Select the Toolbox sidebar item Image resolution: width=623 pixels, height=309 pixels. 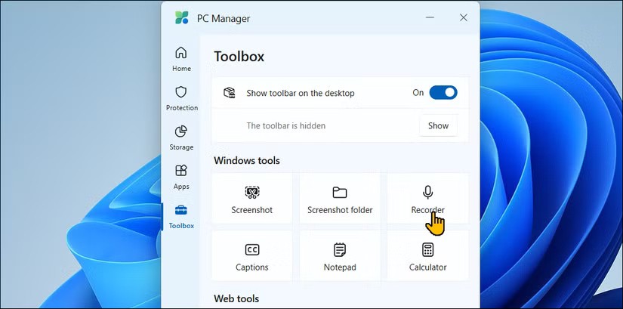(181, 216)
